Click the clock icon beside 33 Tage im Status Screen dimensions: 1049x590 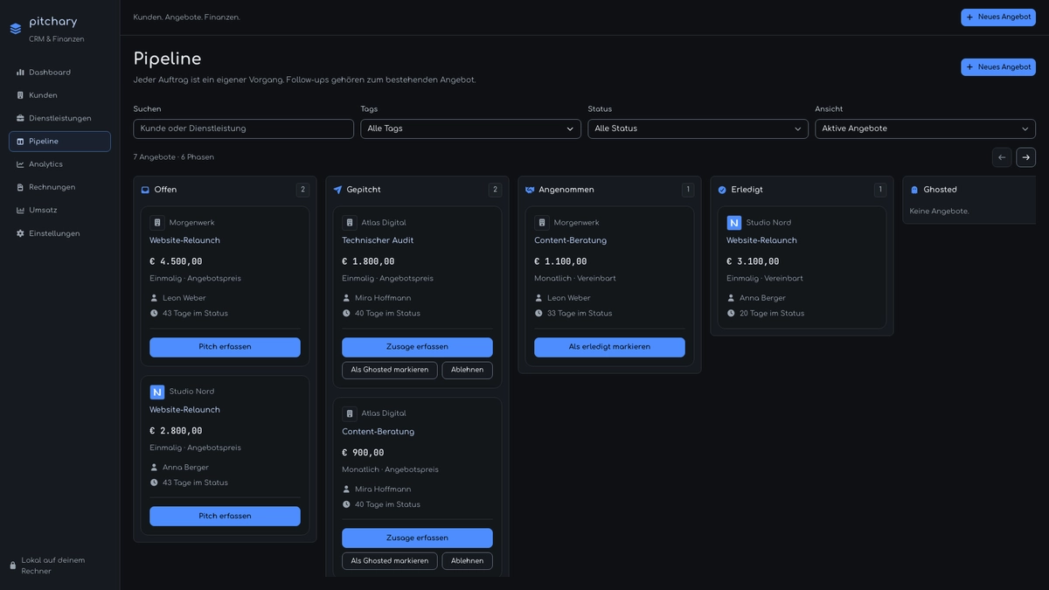coord(538,314)
